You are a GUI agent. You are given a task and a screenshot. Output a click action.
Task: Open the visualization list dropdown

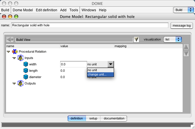(x=172, y=40)
